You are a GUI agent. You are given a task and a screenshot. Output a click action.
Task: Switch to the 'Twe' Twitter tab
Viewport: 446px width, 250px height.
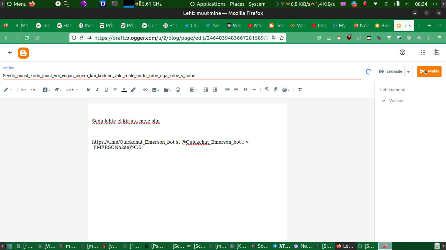click(213, 26)
